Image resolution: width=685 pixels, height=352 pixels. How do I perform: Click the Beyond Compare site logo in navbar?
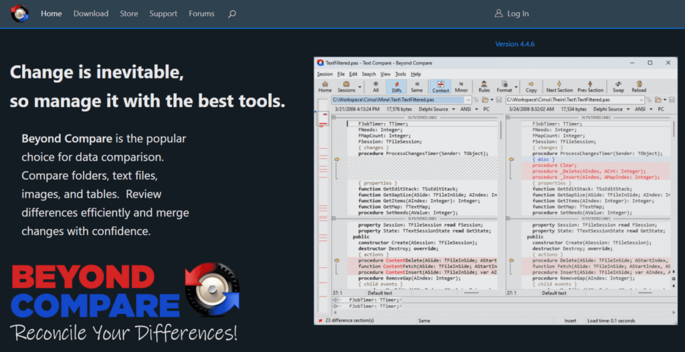19,13
